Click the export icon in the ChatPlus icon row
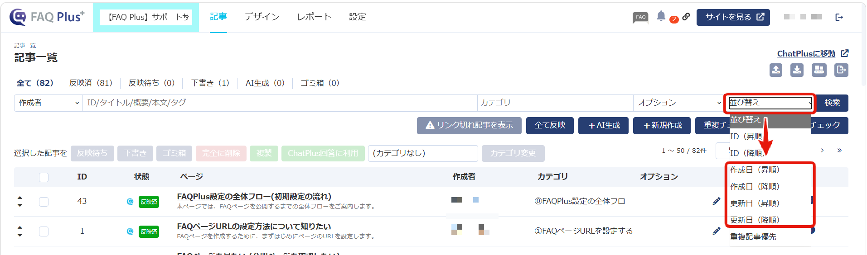The image size is (867, 255). point(842,70)
